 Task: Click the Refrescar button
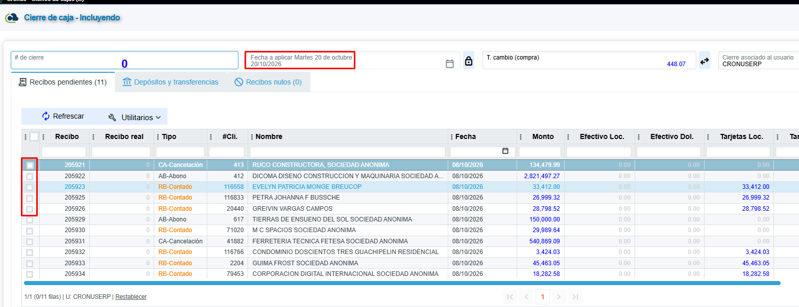63,117
